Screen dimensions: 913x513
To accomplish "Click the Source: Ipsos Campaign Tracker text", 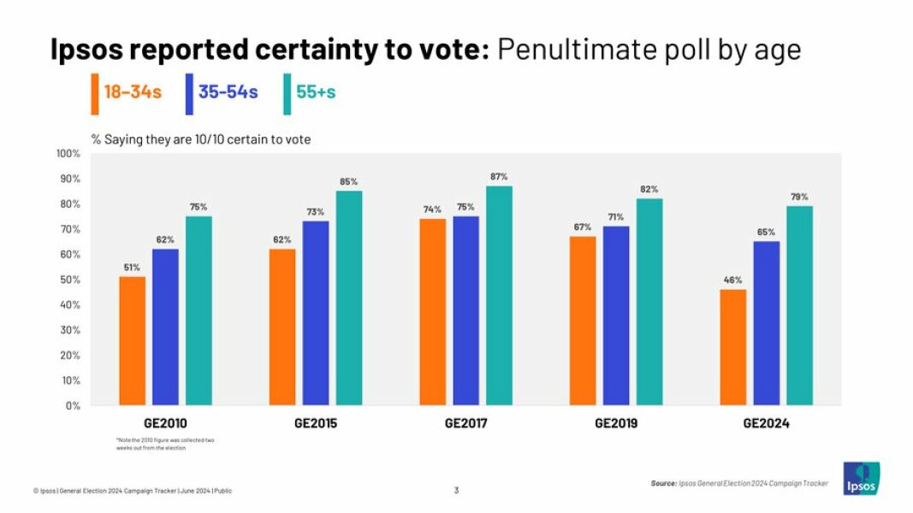I will tap(739, 484).
